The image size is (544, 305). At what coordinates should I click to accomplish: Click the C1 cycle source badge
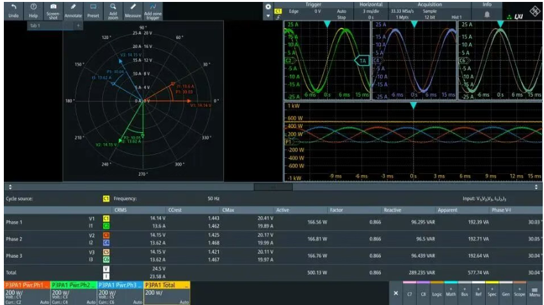pos(106,199)
